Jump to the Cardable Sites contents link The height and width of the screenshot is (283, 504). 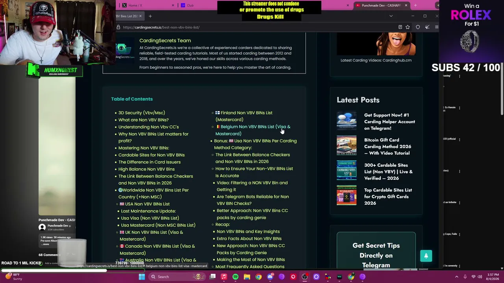(152, 155)
